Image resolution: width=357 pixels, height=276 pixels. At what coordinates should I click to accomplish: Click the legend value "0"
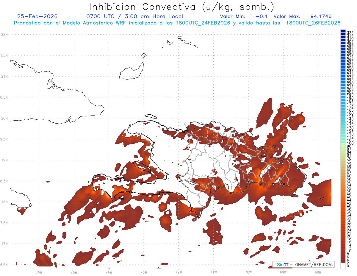(348, 266)
